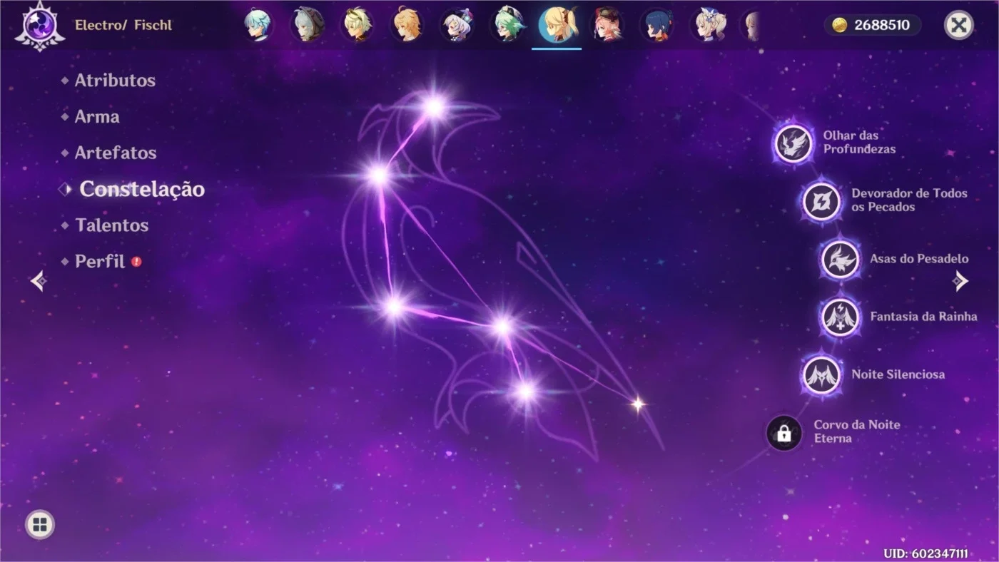This screenshot has width=999, height=562.
Task: View the Devorador de Todos os Pecados icon
Action: (821, 201)
